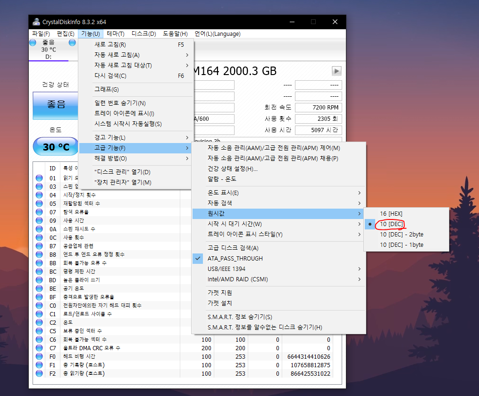Click the status orb for attribute B7
The image size is (479, 396).
(x=39, y=246)
